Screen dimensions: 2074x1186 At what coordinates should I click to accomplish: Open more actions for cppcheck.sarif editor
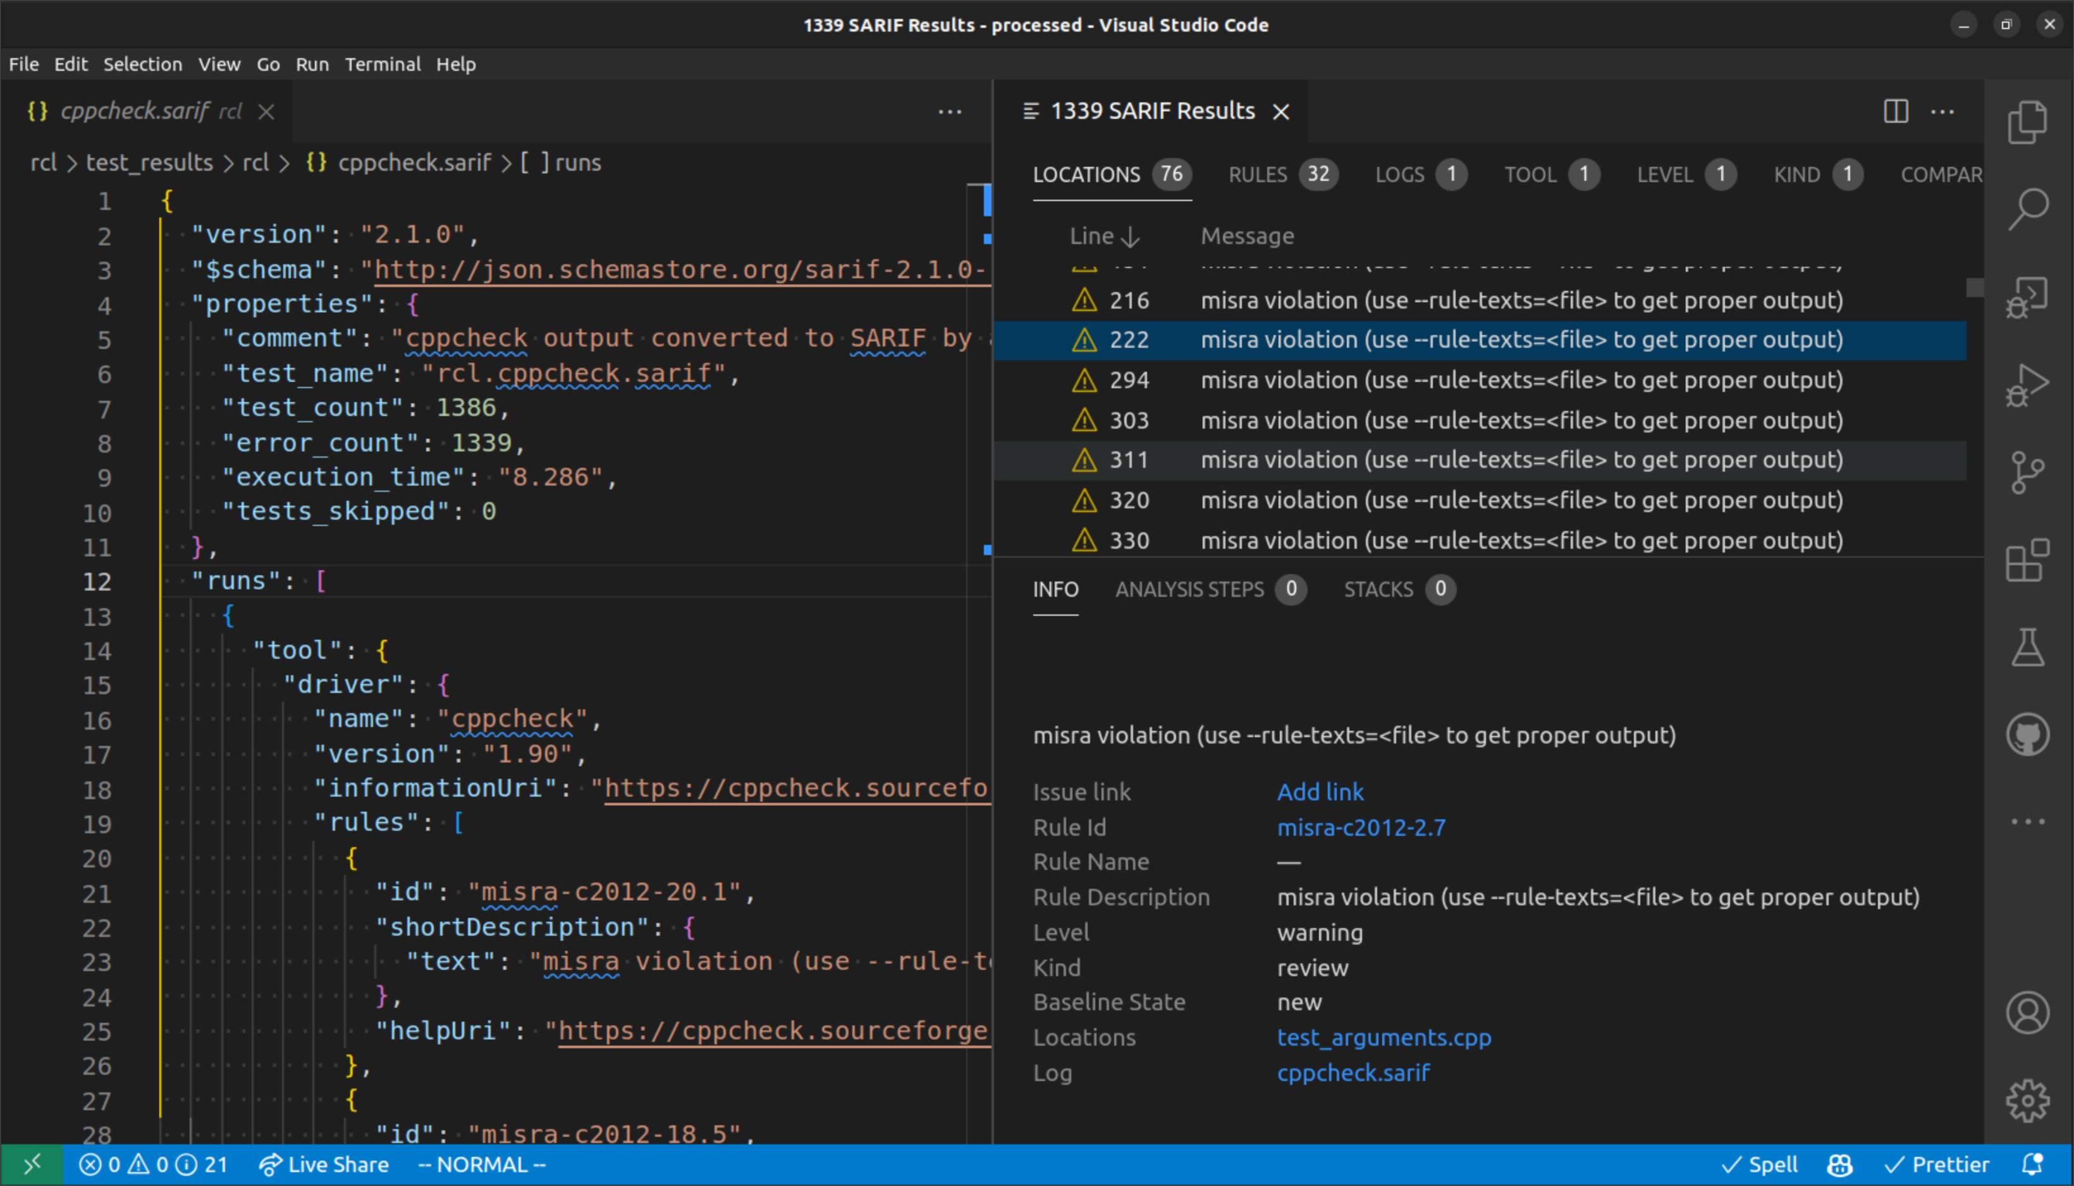tap(950, 112)
